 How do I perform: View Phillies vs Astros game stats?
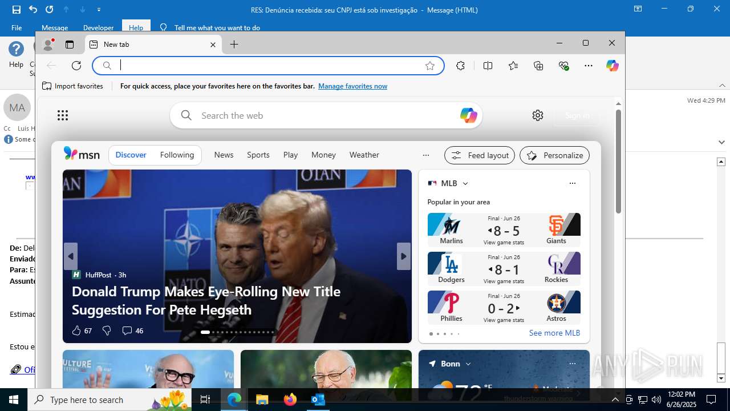504,320
